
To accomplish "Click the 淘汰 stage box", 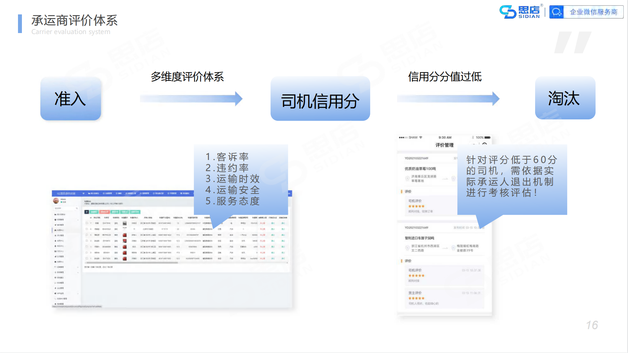I will [565, 98].
